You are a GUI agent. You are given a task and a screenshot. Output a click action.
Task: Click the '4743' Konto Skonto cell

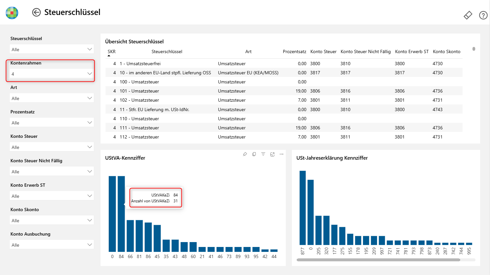tap(437, 109)
